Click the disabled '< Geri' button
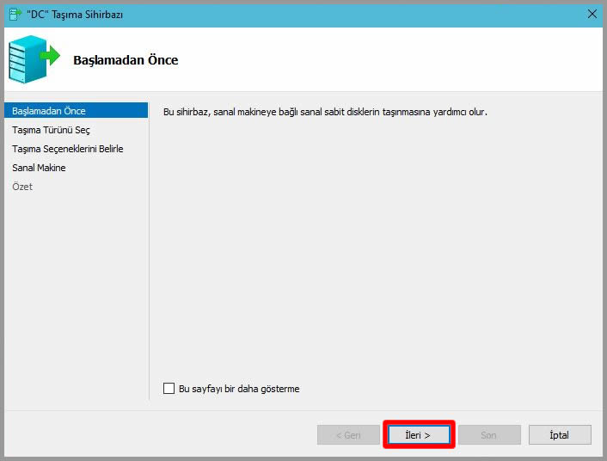The height and width of the screenshot is (461, 607). click(x=348, y=435)
